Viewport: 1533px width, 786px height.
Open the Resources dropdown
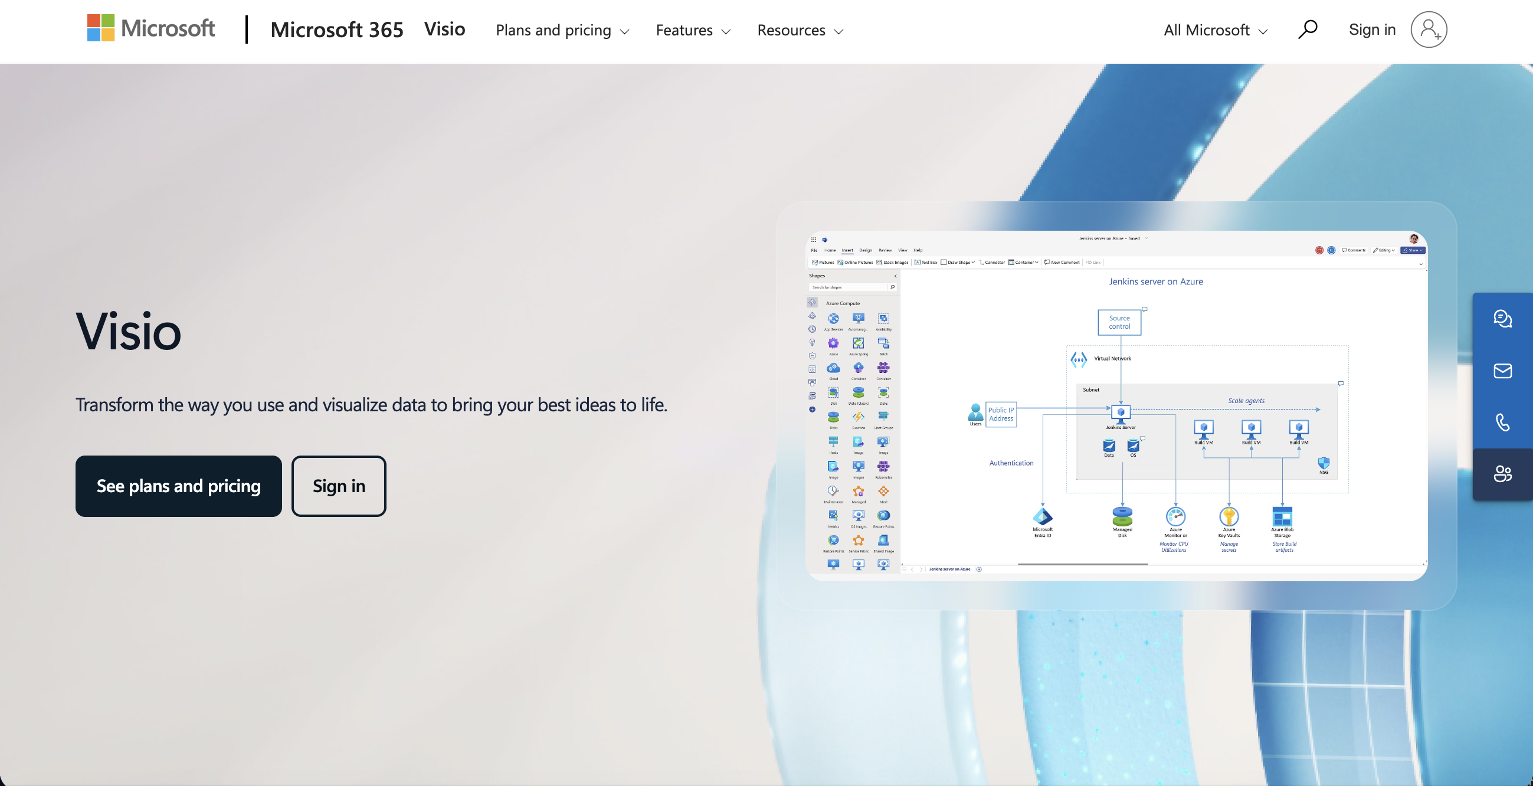coord(800,30)
